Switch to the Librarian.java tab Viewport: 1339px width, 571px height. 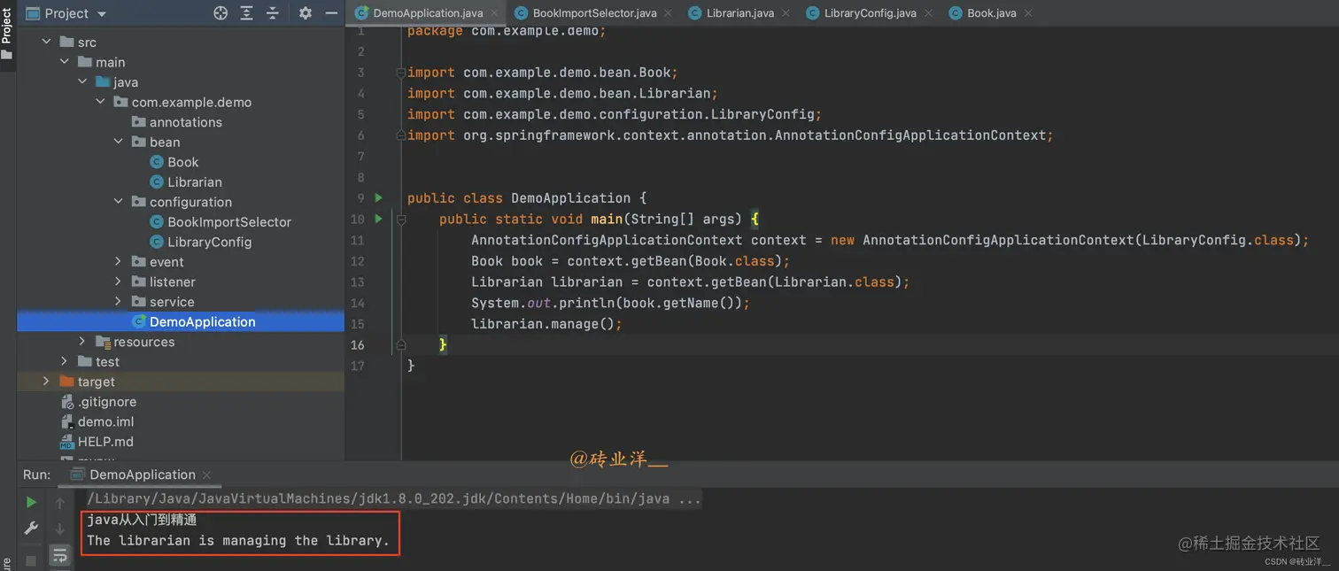(739, 13)
